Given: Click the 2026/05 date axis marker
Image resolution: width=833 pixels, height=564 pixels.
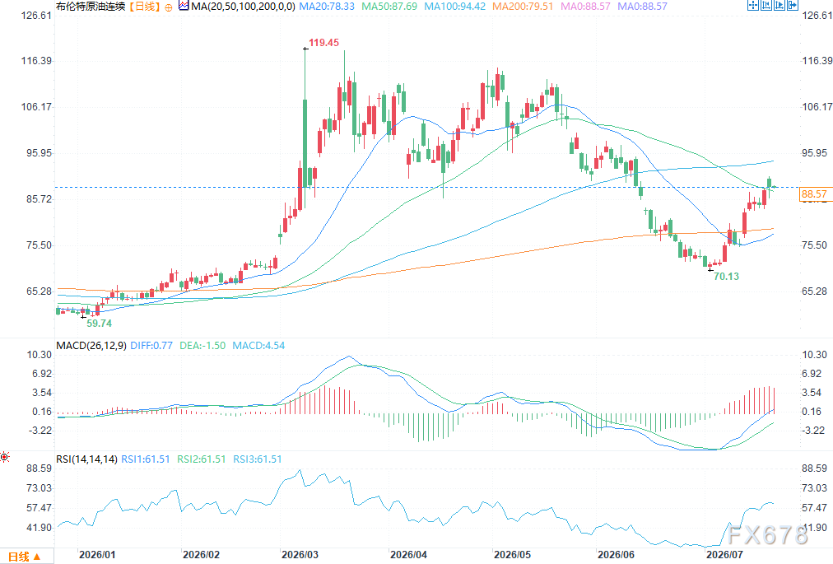Looking at the screenshot, I should (512, 554).
